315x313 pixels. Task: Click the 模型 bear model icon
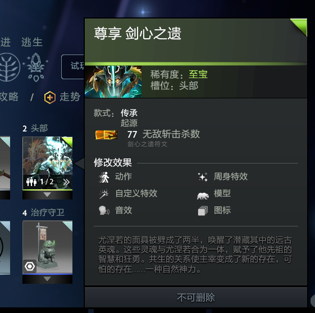coord(203,196)
